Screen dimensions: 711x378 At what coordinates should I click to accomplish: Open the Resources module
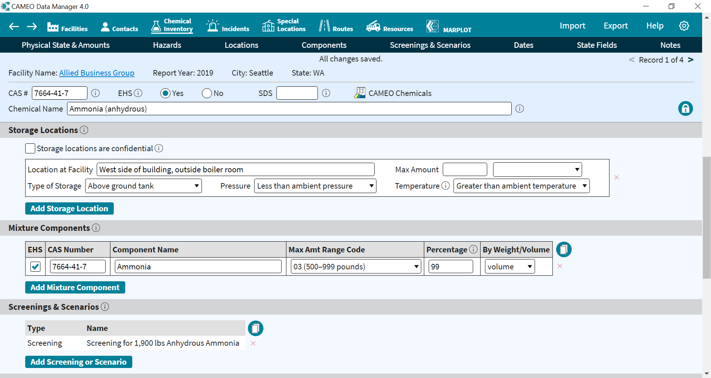click(389, 27)
